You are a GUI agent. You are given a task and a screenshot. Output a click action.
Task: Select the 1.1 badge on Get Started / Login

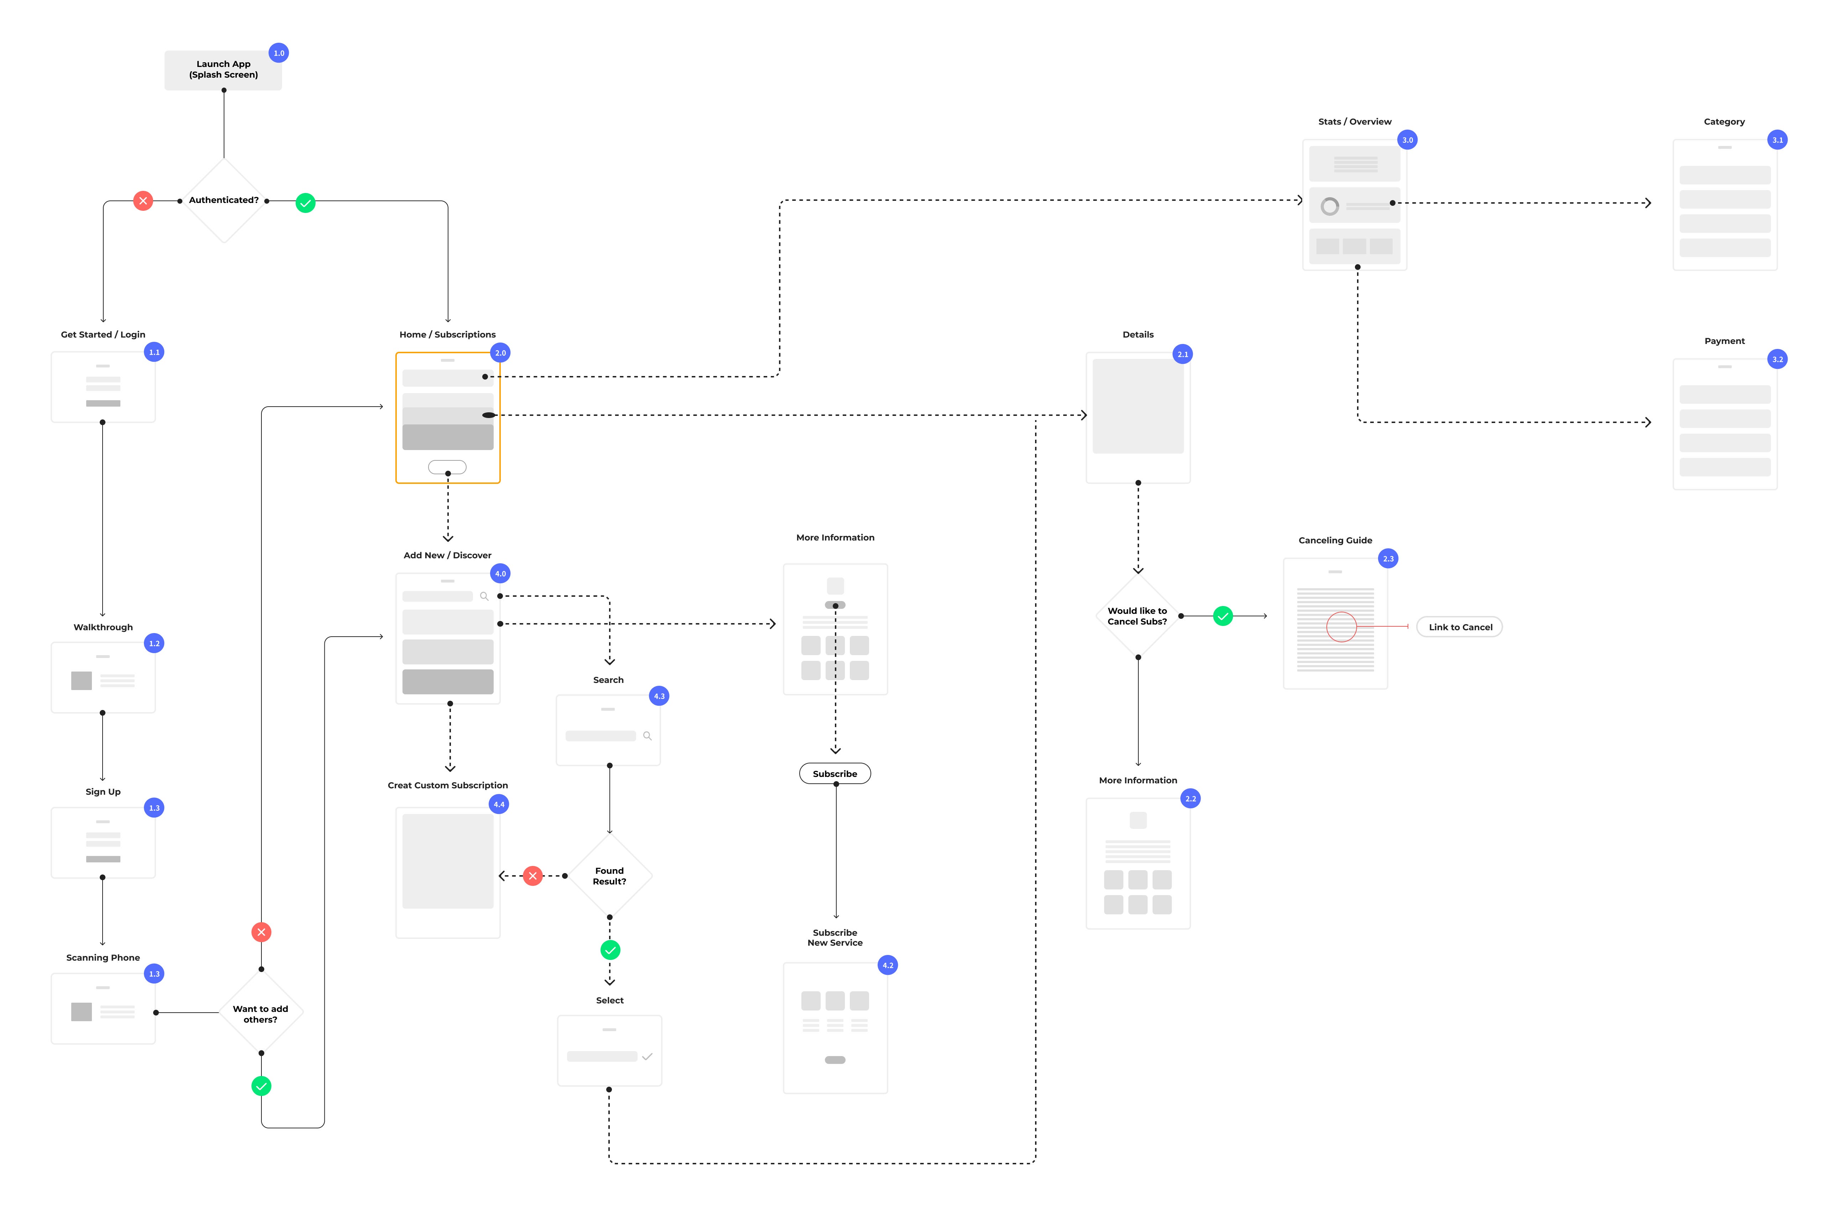click(154, 352)
